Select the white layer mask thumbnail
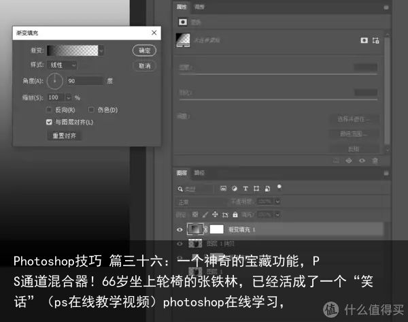Viewport: 408px width, 322px height. [x=217, y=229]
